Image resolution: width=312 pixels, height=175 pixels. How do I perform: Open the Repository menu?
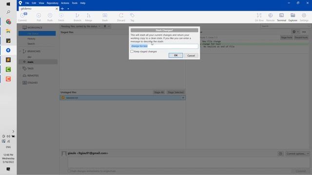[53, 3]
